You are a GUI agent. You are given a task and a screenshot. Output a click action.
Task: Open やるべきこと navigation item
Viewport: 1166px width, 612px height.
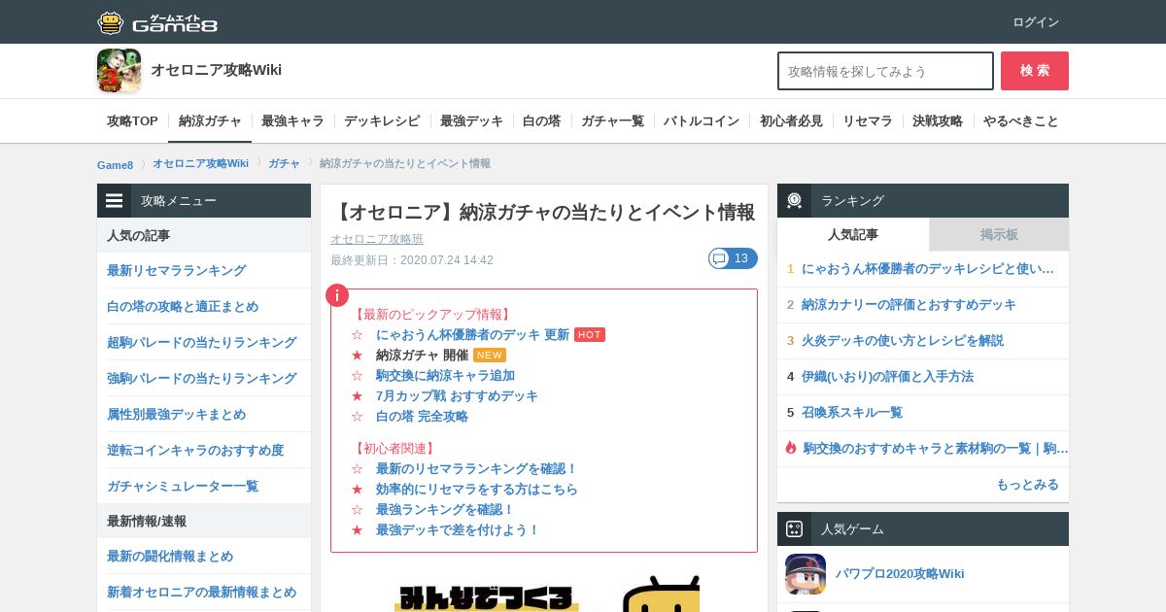1021,121
